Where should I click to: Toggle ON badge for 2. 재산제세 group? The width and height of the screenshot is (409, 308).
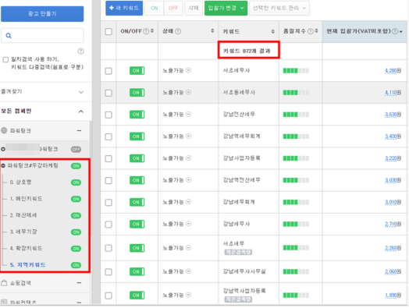click(x=76, y=215)
